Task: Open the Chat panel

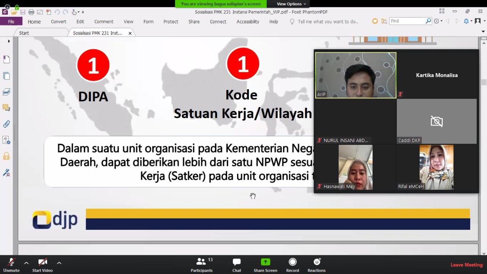Action: (237, 265)
